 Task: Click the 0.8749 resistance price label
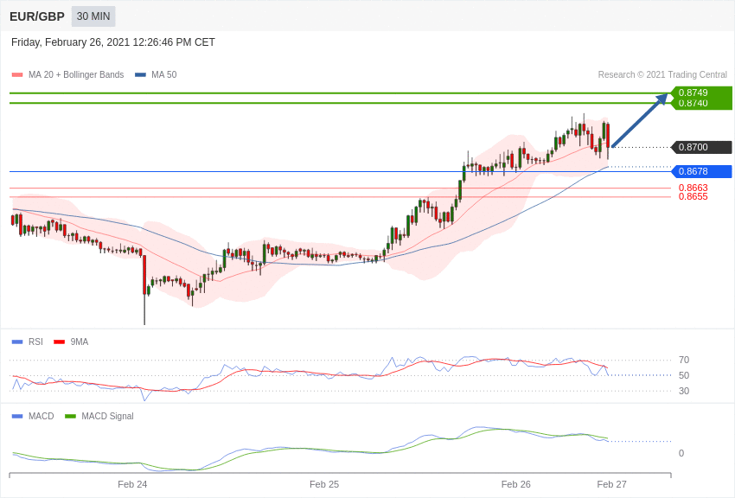(x=693, y=93)
